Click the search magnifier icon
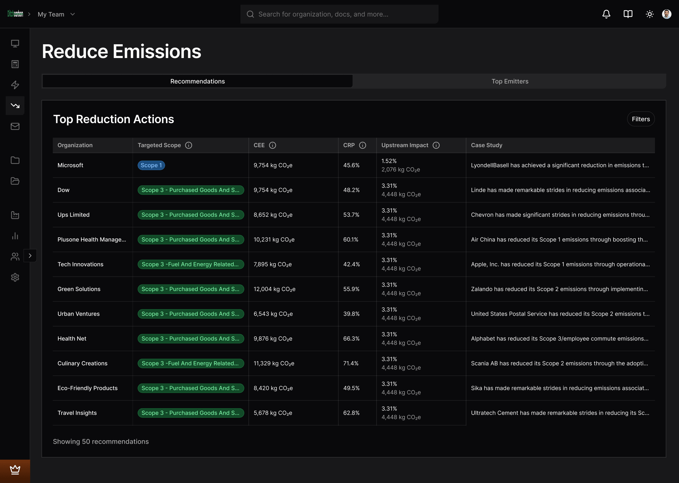Viewport: 679px width, 483px height. 250,14
